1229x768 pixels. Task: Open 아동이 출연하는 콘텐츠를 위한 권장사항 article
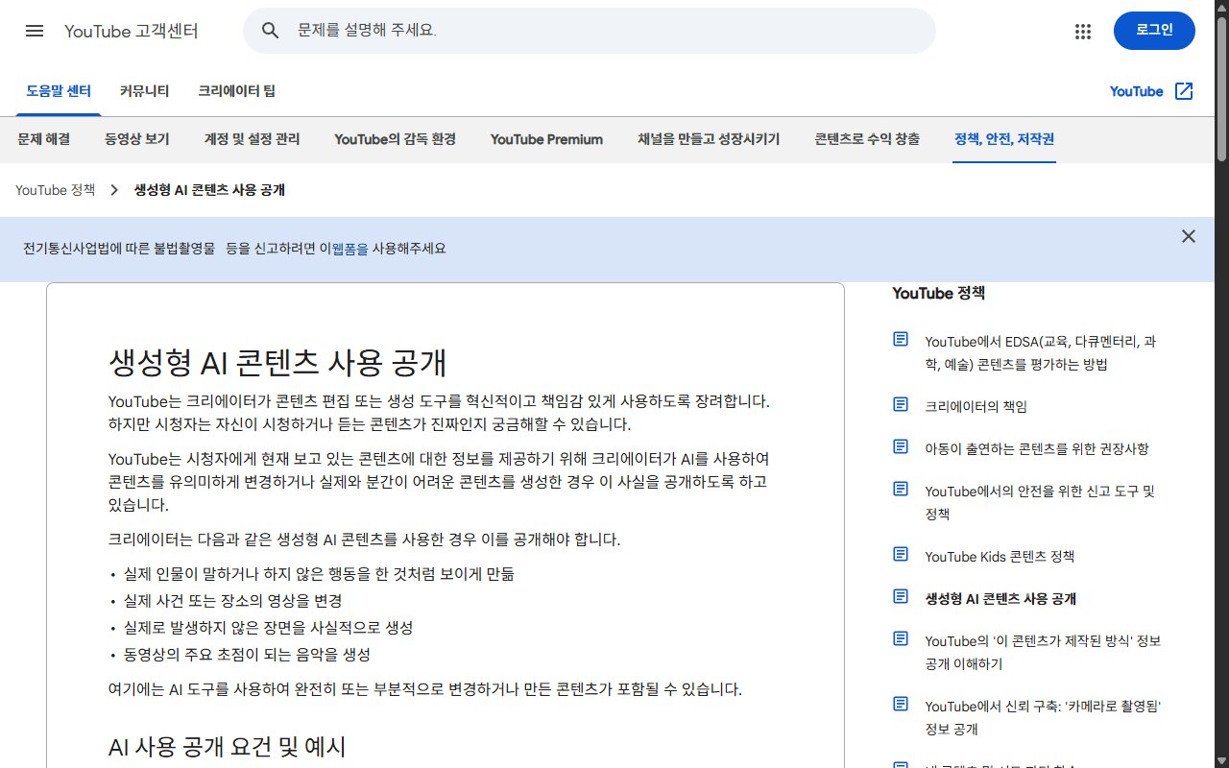(x=1037, y=448)
